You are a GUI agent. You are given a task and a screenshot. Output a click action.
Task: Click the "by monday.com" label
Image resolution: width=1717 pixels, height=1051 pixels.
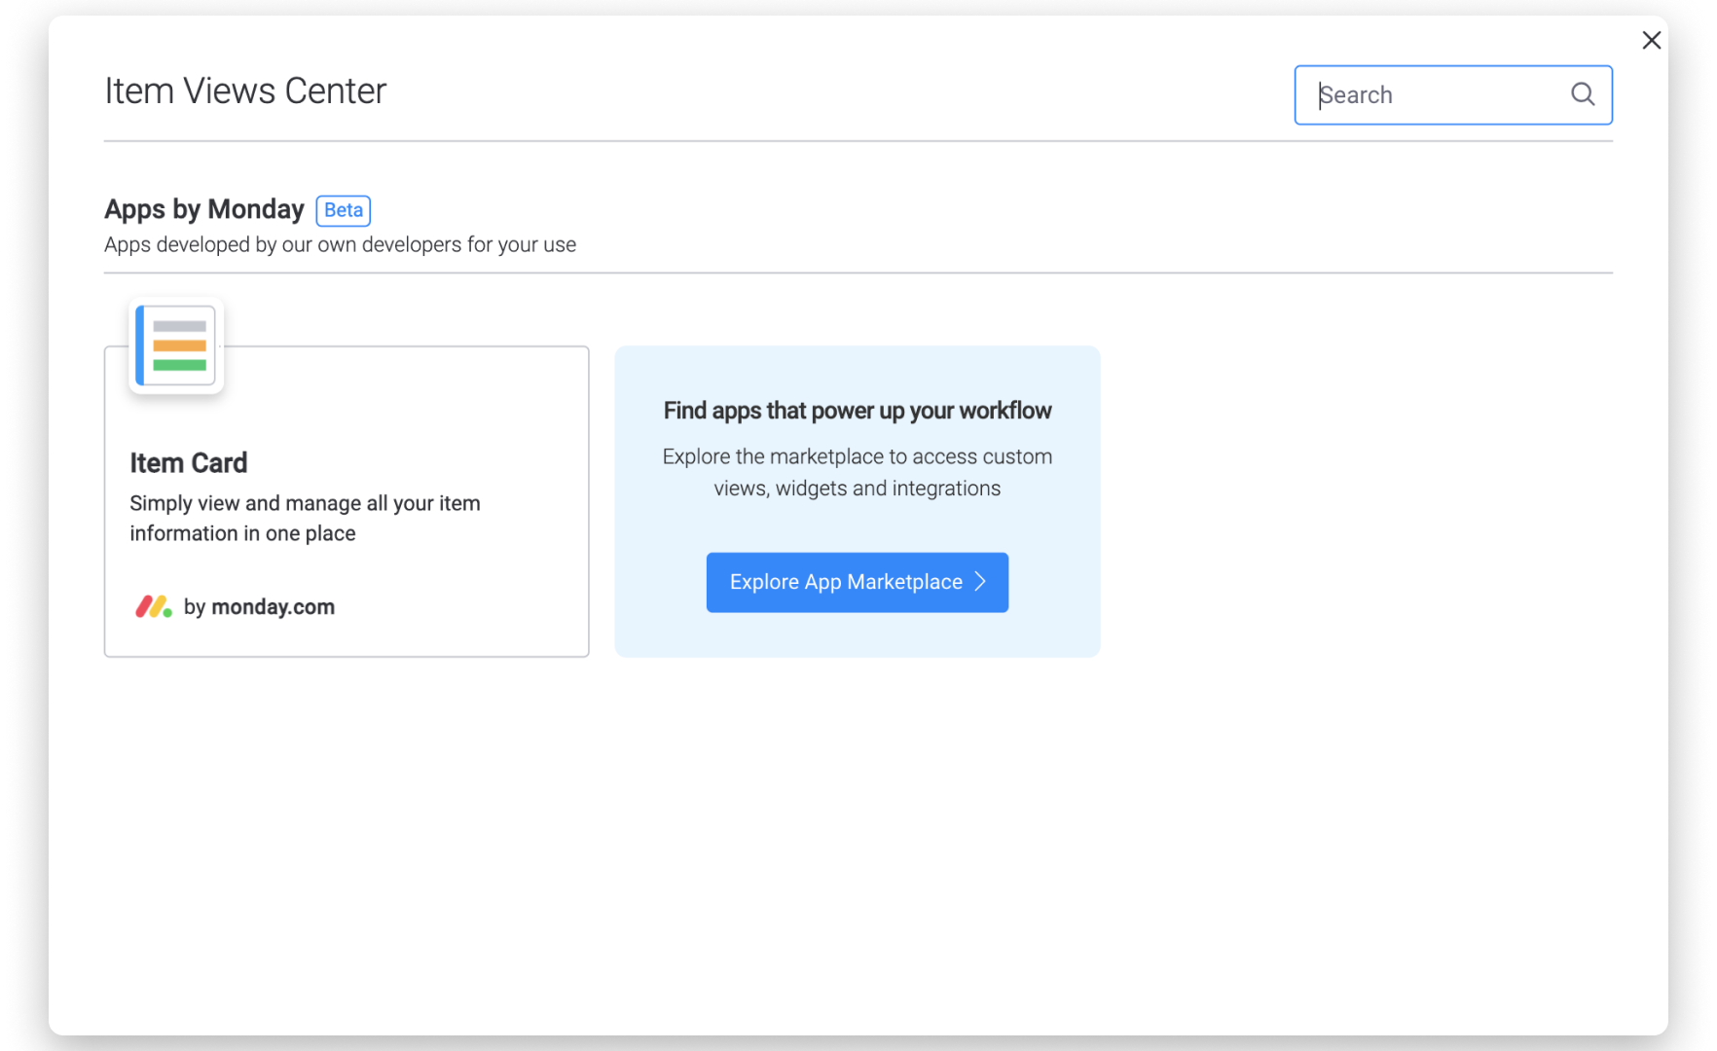259,606
